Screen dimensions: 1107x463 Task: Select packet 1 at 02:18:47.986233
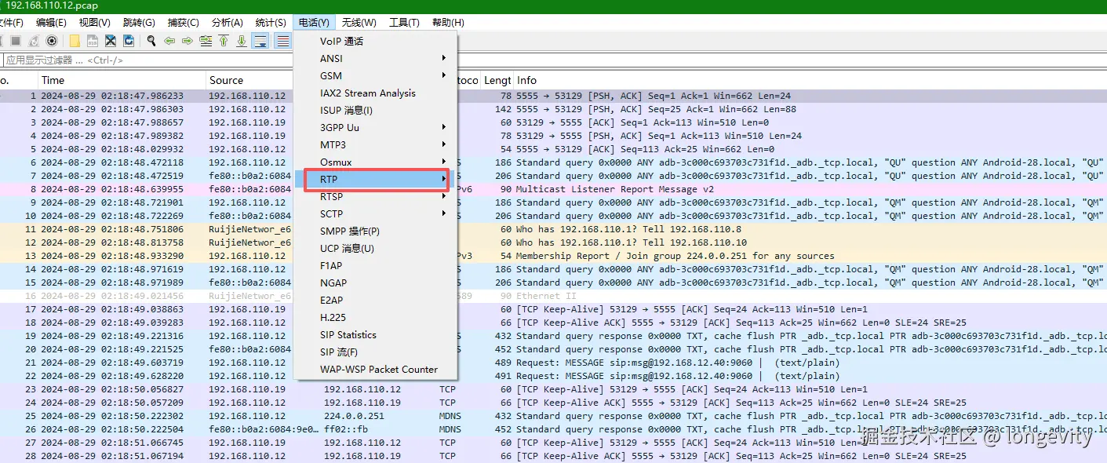tap(553, 96)
